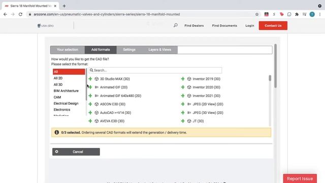Add JT (3D) format with plus icon
This screenshot has width=325, height=183.
point(183,121)
